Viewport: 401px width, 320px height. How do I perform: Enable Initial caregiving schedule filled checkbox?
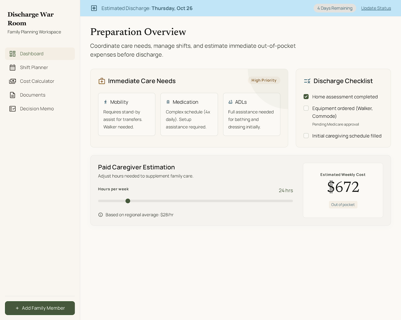click(x=306, y=136)
